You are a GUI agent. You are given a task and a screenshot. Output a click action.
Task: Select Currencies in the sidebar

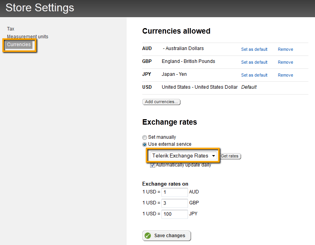click(19, 45)
